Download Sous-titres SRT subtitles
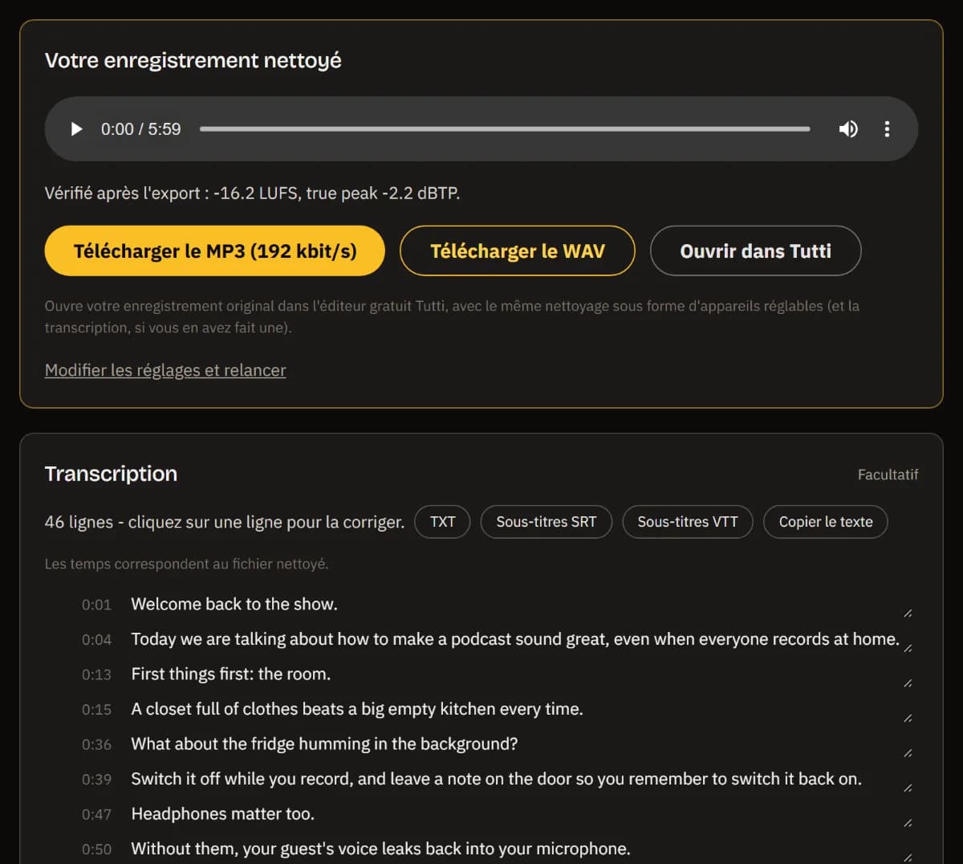 point(547,522)
